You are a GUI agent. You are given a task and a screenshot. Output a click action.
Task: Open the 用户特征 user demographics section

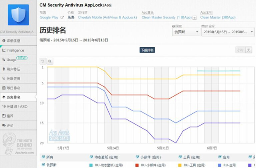point(18,69)
